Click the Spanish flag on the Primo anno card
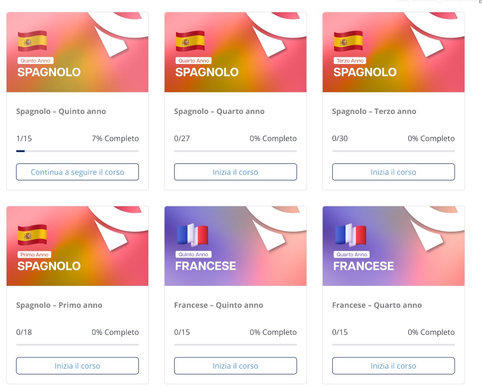This screenshot has height=389, width=482. [32, 235]
